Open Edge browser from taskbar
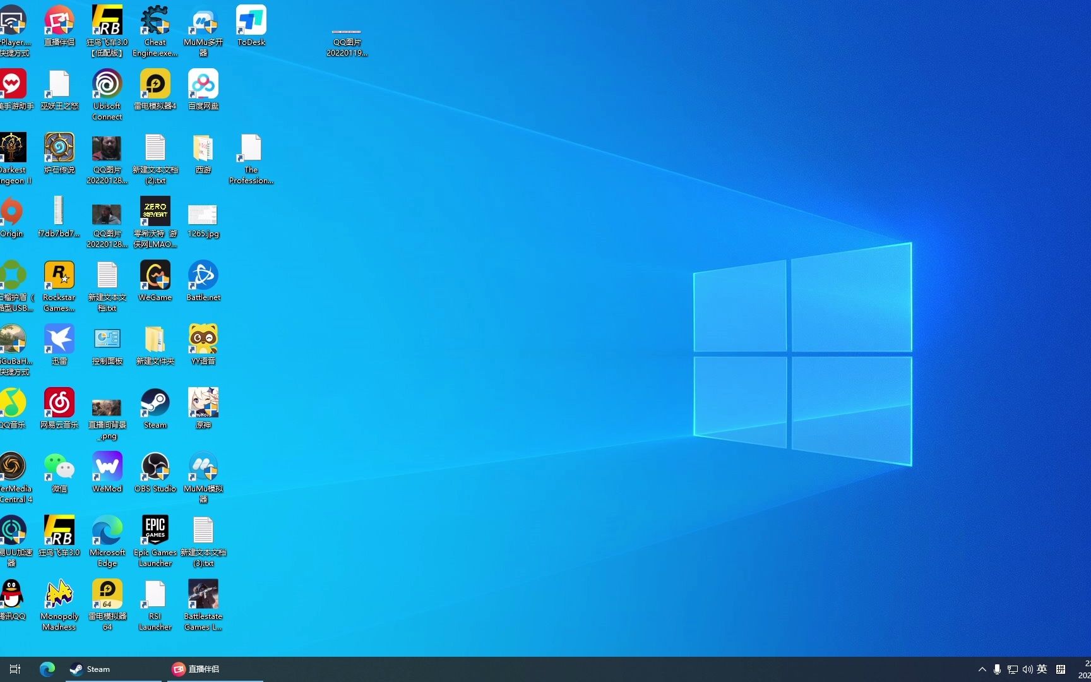 pos(47,669)
